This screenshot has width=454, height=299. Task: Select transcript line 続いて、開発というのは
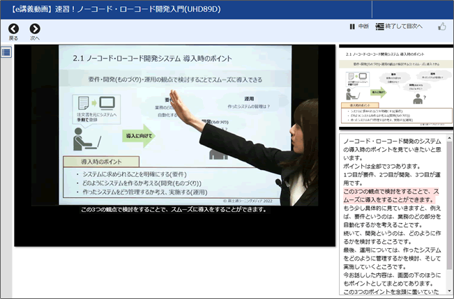pyautogui.click(x=392, y=238)
